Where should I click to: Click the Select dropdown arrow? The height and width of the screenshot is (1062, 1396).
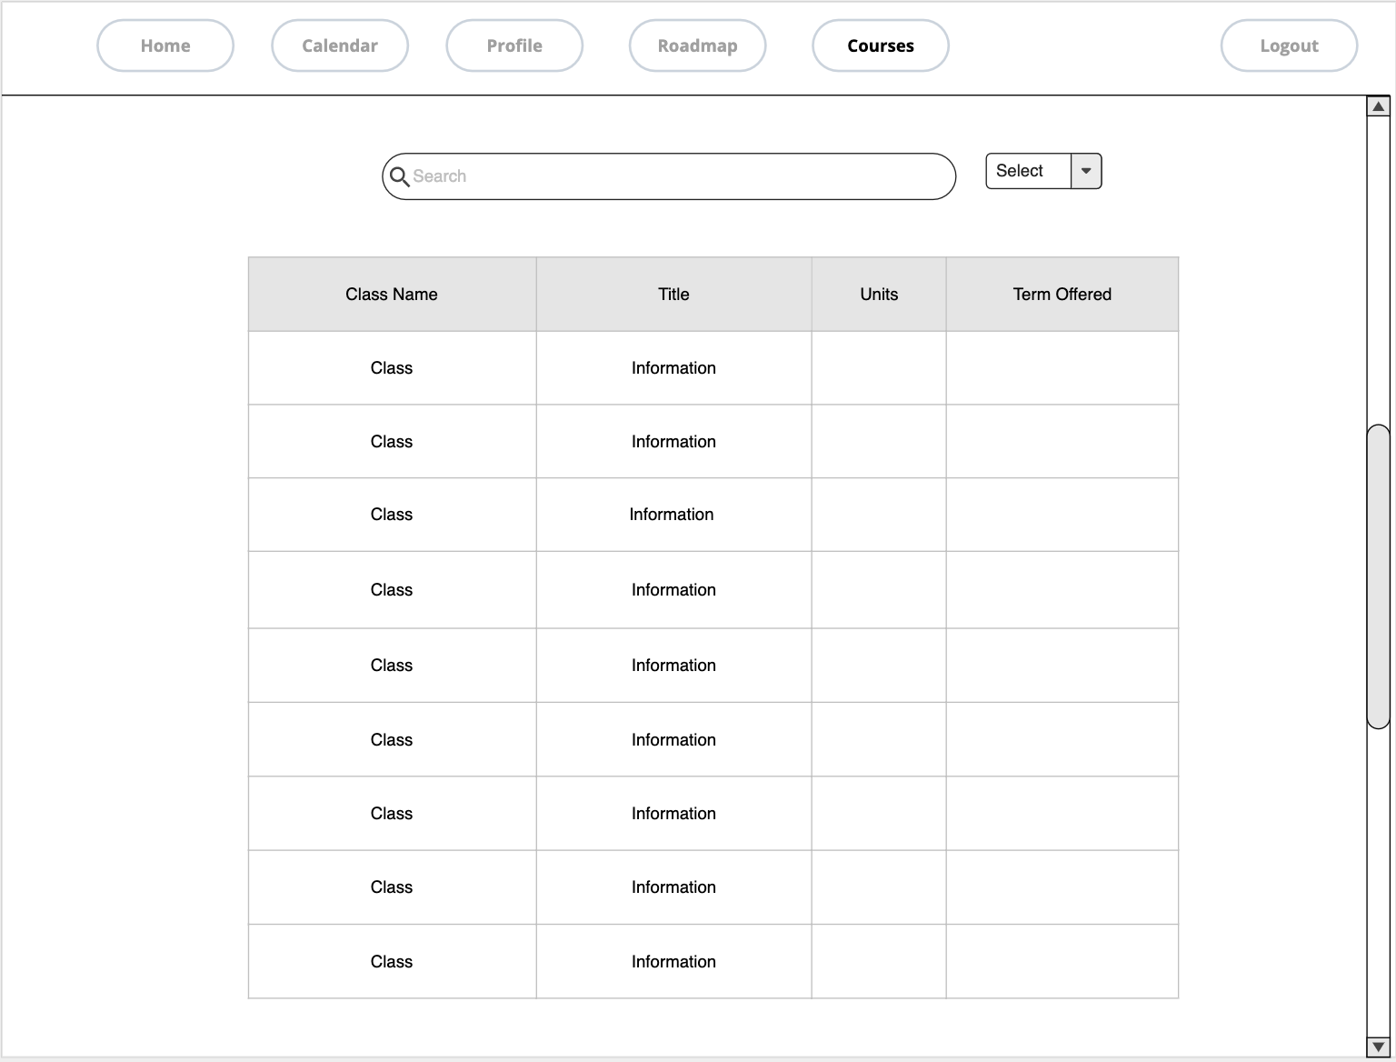click(x=1086, y=171)
